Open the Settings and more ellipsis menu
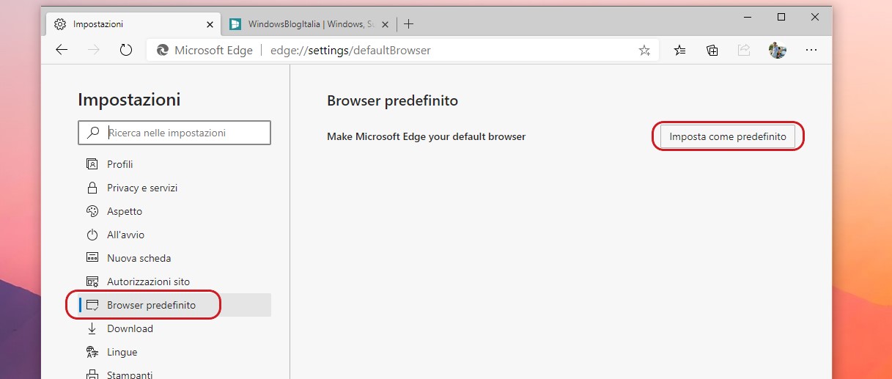The height and width of the screenshot is (379, 892). pos(811,50)
